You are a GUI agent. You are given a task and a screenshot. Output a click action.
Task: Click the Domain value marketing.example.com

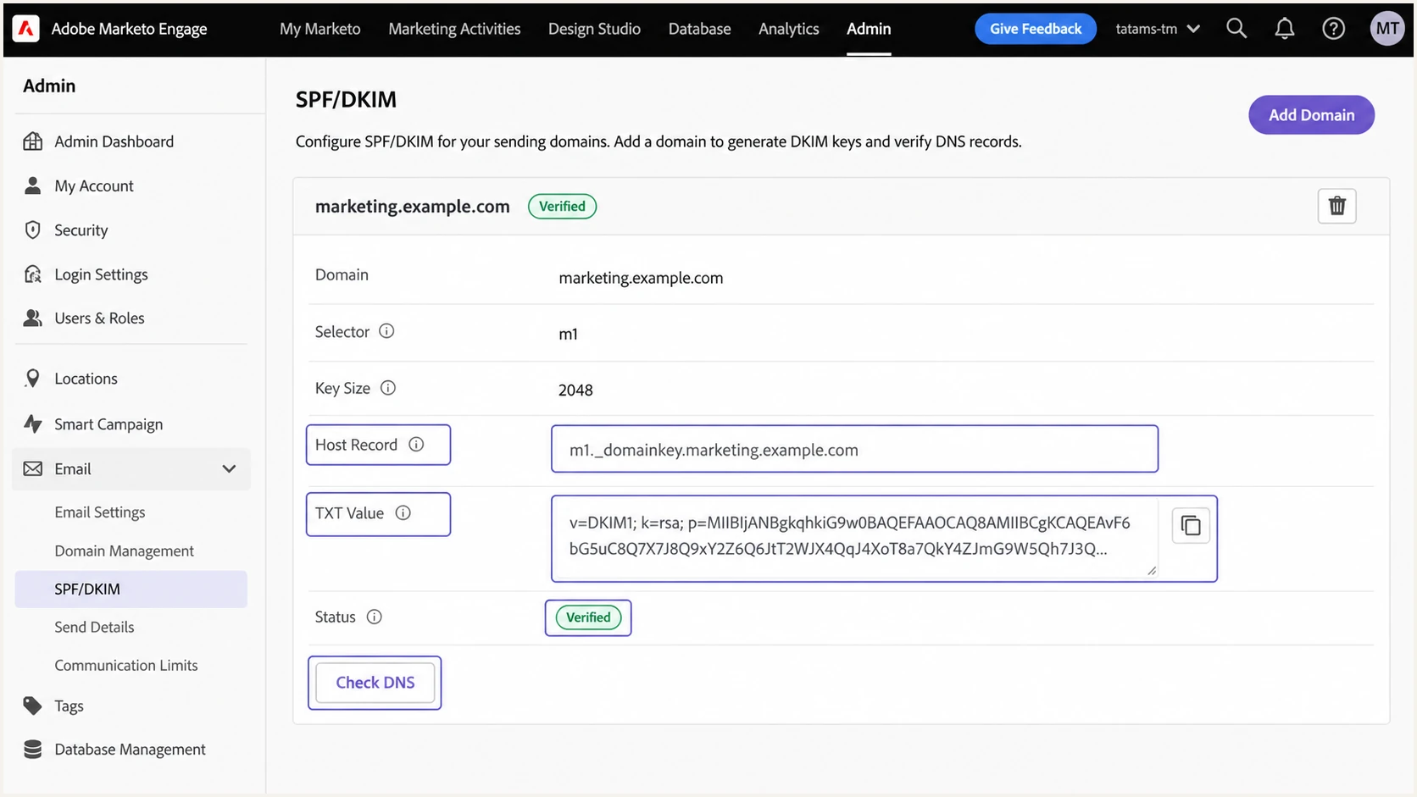pos(641,278)
